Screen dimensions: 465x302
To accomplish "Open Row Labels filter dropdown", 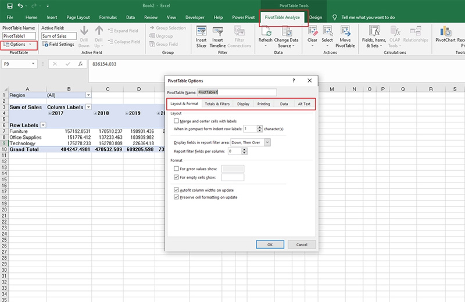I will [43, 125].
